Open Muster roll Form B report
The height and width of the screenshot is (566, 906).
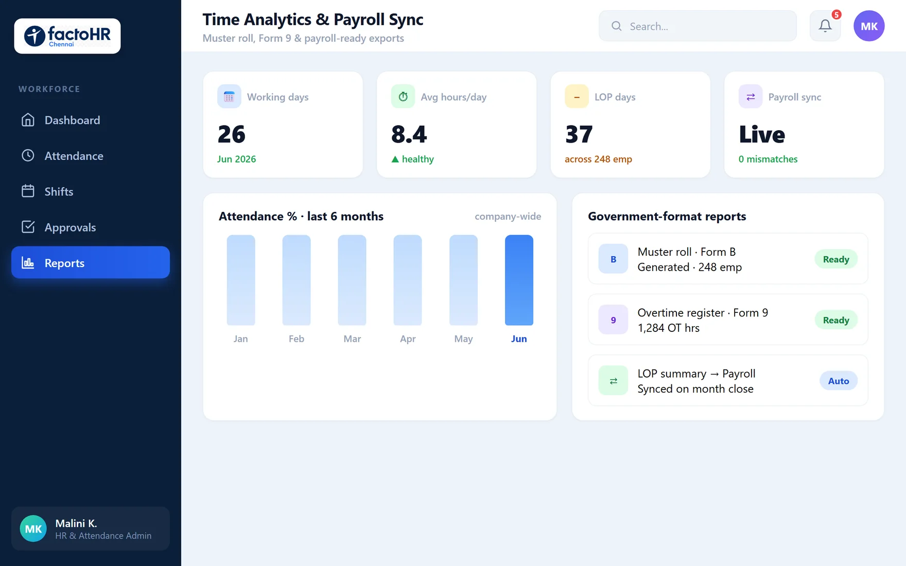[728, 259]
